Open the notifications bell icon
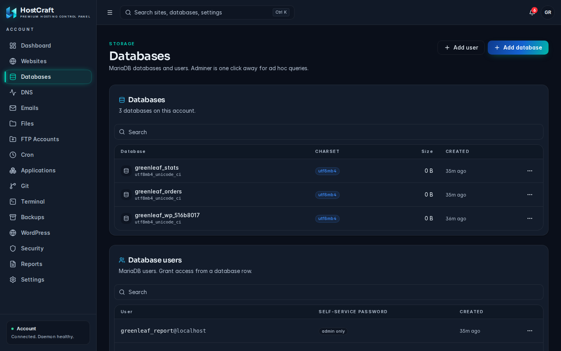 coord(532,12)
